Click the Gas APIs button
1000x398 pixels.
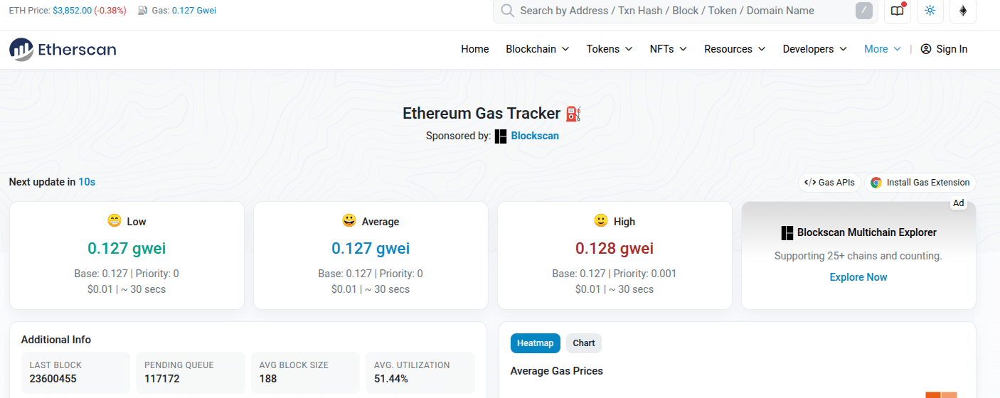[x=829, y=183]
